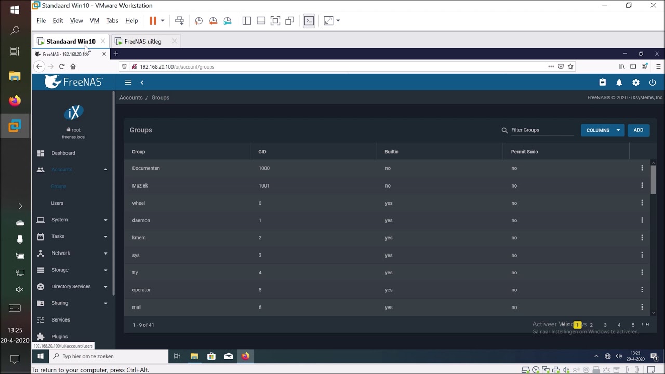Expand the Tasks sidebar section
Screen dimensions: 665x374
105,237
